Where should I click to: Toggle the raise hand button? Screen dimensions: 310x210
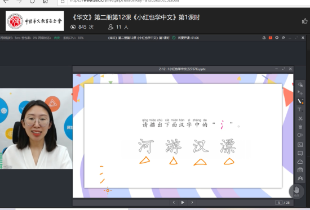[x=296, y=191]
